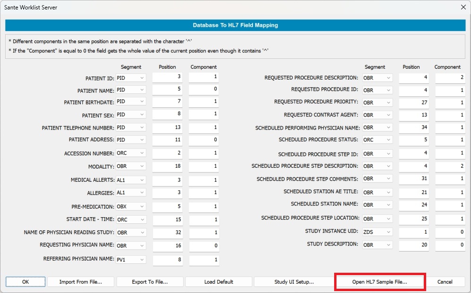Click Referring Physician Name position field
Screen dimensions: 471x293
168,260
